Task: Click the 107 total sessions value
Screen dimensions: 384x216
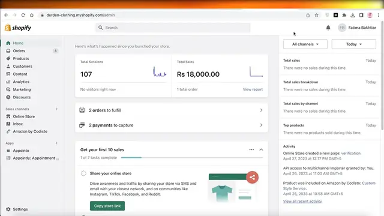Action: [86, 74]
